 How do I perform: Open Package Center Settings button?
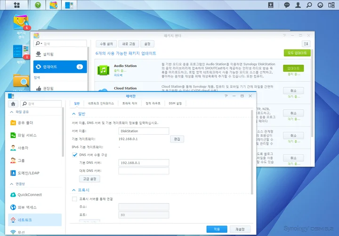tap(147, 44)
